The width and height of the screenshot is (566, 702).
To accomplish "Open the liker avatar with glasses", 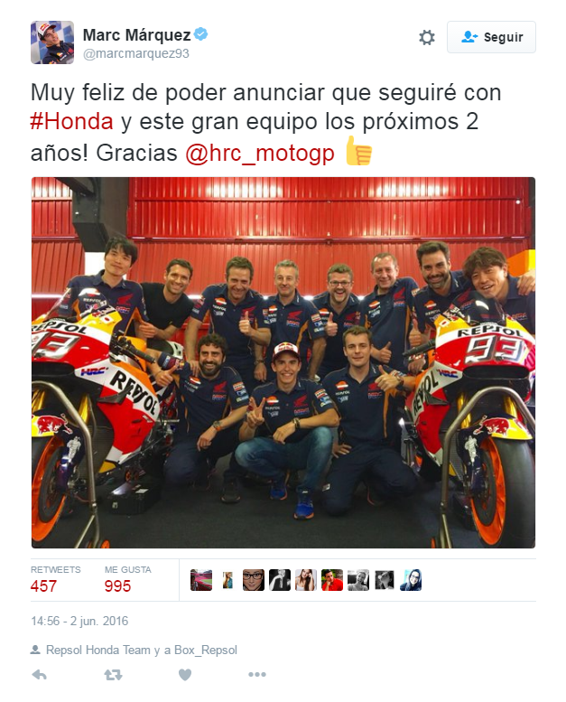I will [x=254, y=580].
